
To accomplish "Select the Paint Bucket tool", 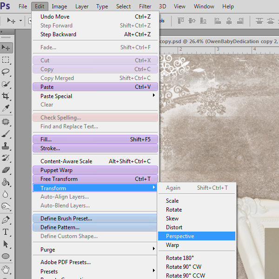I will coord(6,182).
